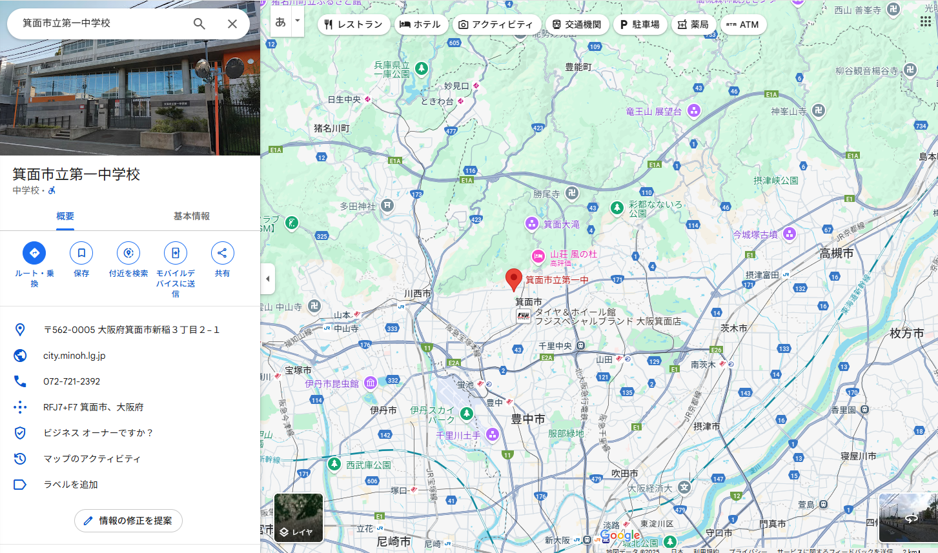
Task: Click the 竜王山 展望台 marker
Action: coord(694,110)
